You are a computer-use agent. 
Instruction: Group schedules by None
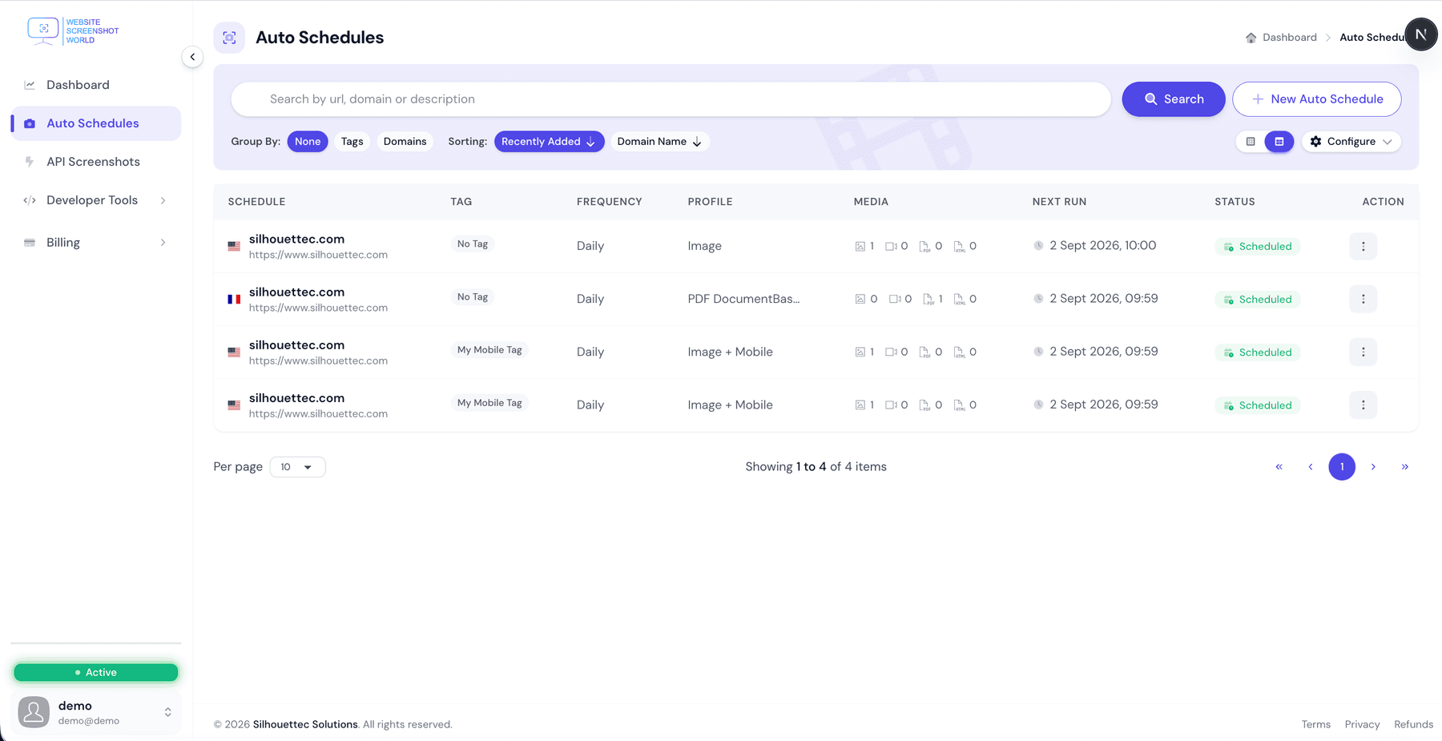pos(308,142)
